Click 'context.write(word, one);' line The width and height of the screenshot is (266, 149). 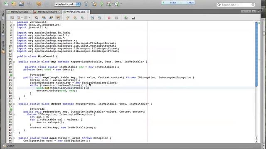click(57, 91)
